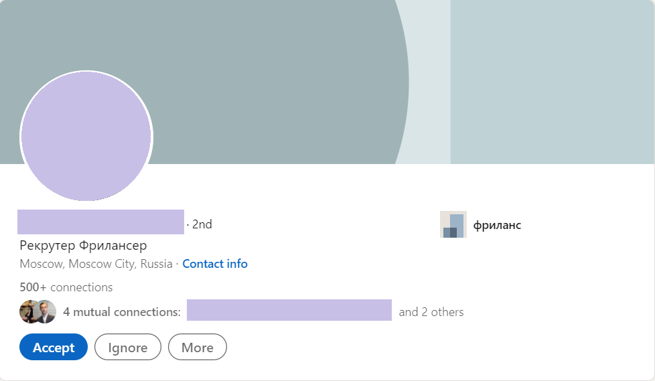The image size is (655, 381).
Task: Click the Рекрутер Фрилансер headline
Action: 83,245
